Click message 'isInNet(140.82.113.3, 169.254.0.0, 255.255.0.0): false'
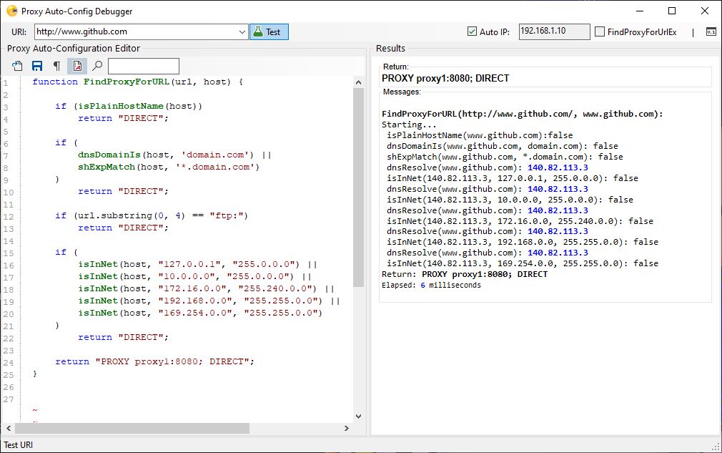 [x=523, y=263]
